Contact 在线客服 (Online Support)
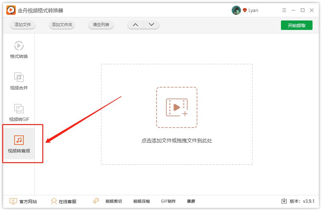322x211 pixels. pos(63,201)
